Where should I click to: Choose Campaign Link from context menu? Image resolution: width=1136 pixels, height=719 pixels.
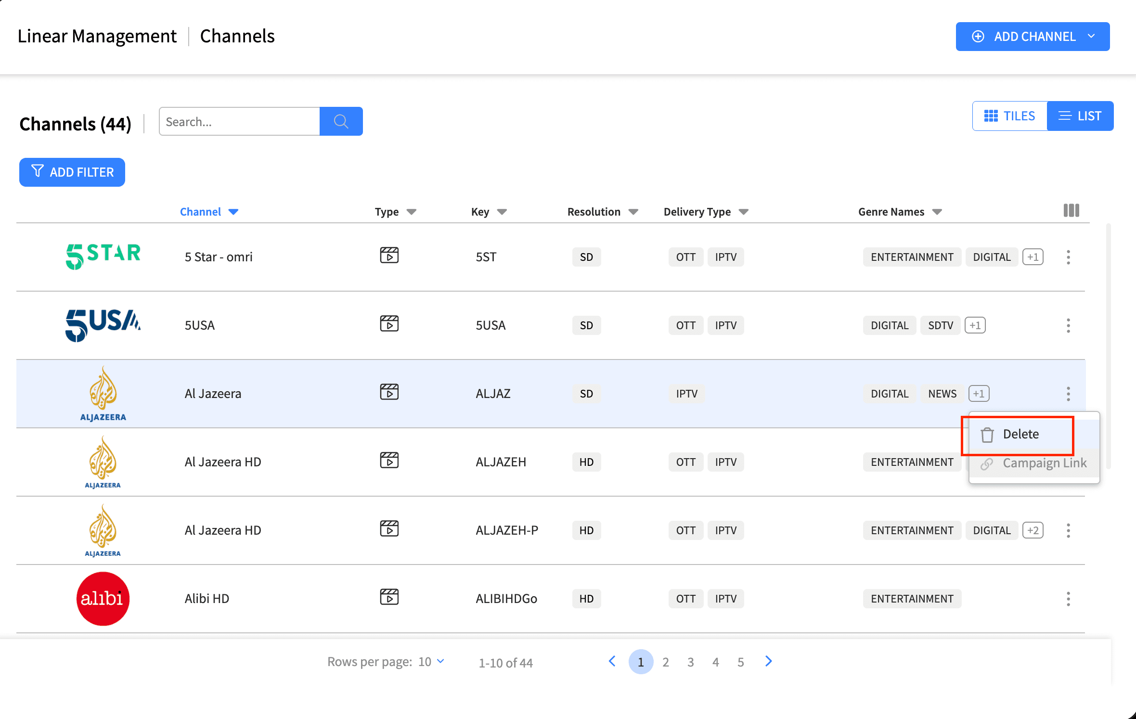[x=1034, y=463]
